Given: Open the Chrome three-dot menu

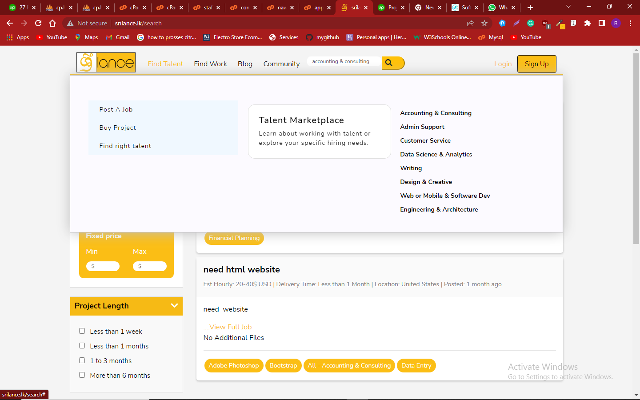Looking at the screenshot, I should 630,23.
